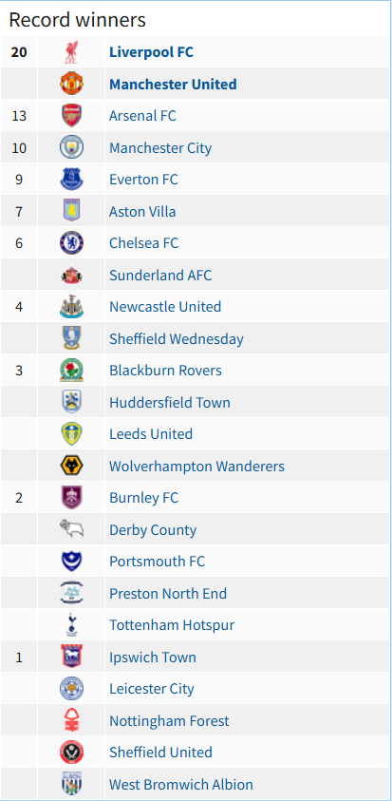392x801 pixels.
Task: Open the Leicester City link
Action: pyautogui.click(x=152, y=689)
